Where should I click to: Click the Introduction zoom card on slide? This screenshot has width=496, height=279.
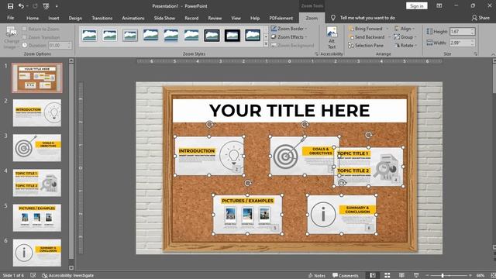pos(209,156)
